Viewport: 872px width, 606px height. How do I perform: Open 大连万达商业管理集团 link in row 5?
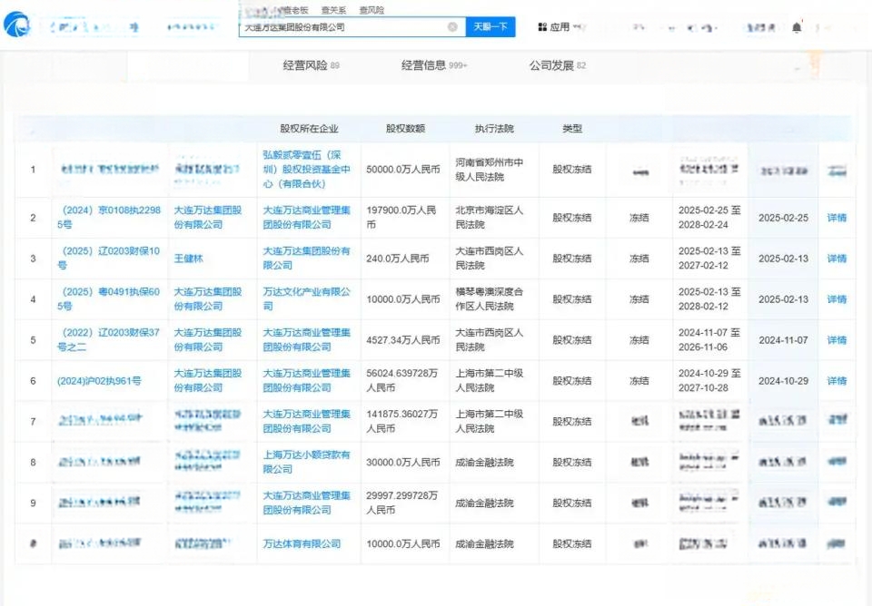(x=306, y=339)
